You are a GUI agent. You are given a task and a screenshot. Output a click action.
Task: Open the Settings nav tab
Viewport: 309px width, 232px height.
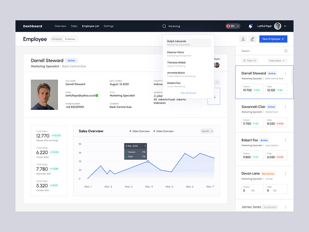108,26
